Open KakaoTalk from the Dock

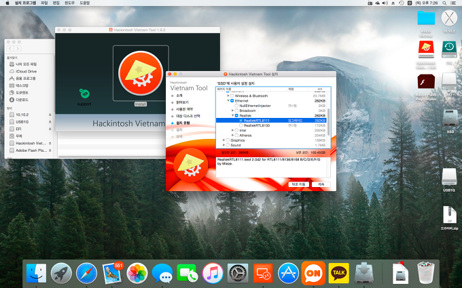339,273
